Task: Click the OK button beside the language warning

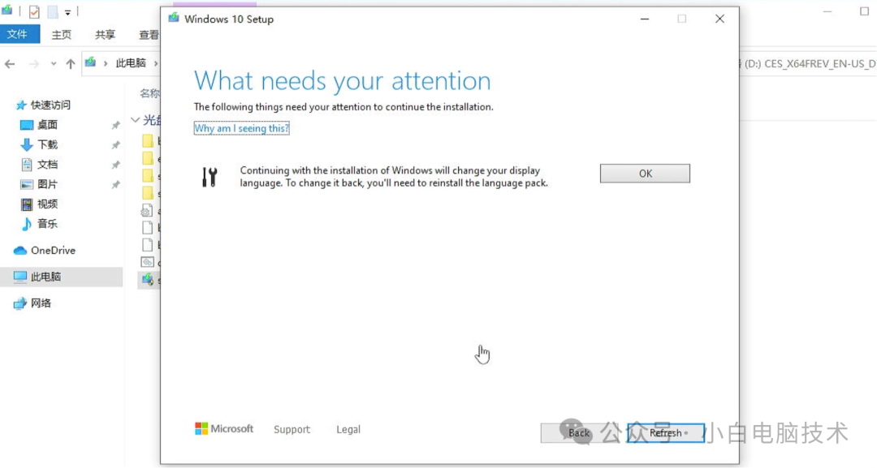Action: pos(645,174)
